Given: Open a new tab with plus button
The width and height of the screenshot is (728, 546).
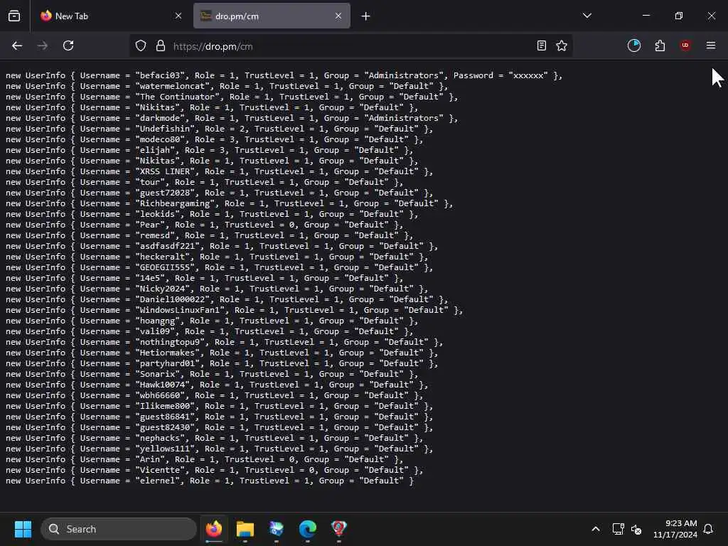Looking at the screenshot, I should point(366,16).
